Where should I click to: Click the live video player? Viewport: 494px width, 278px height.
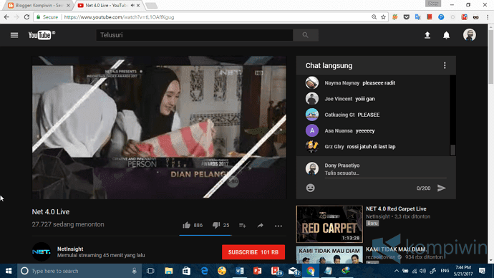pos(159,128)
